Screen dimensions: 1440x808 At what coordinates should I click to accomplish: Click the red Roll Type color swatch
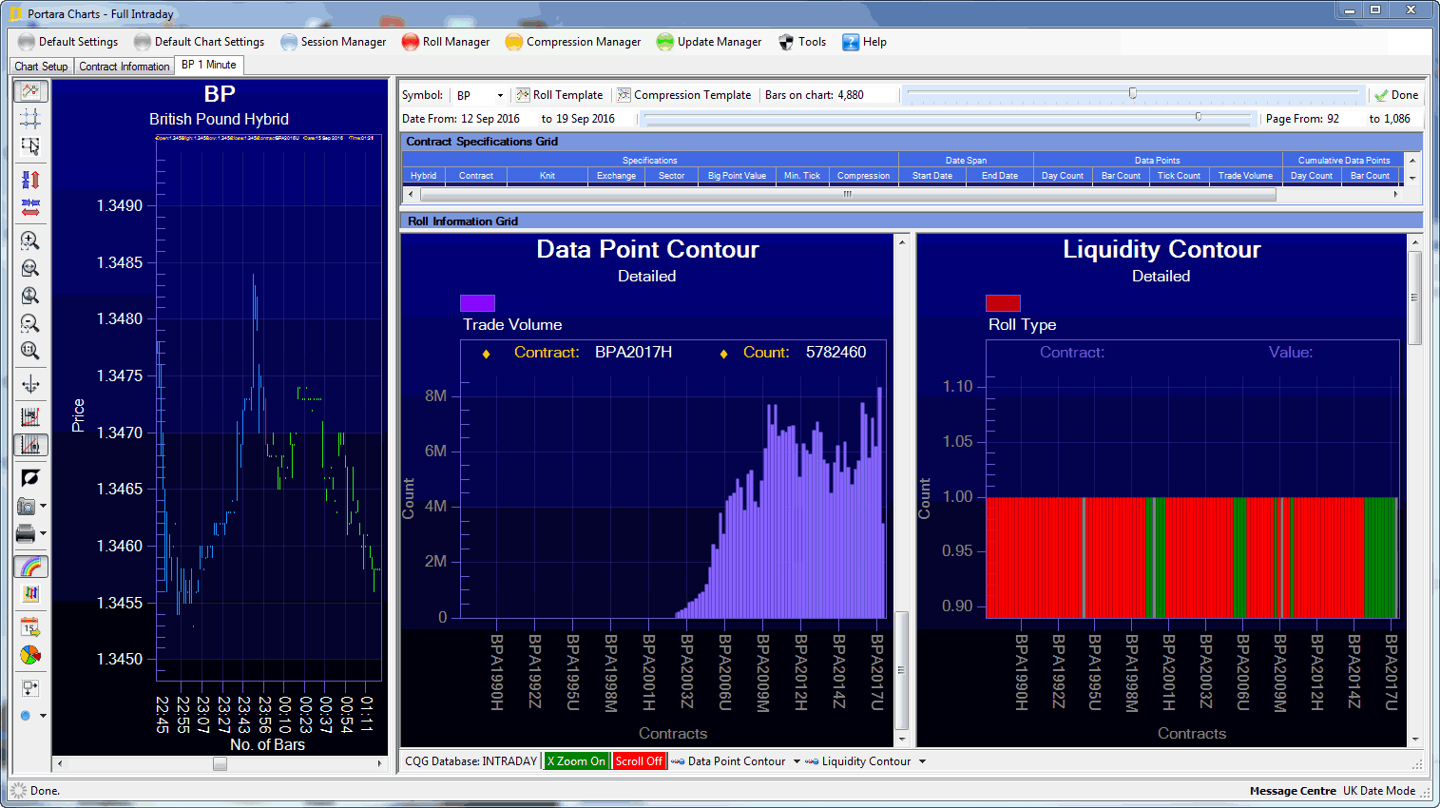pos(1003,303)
